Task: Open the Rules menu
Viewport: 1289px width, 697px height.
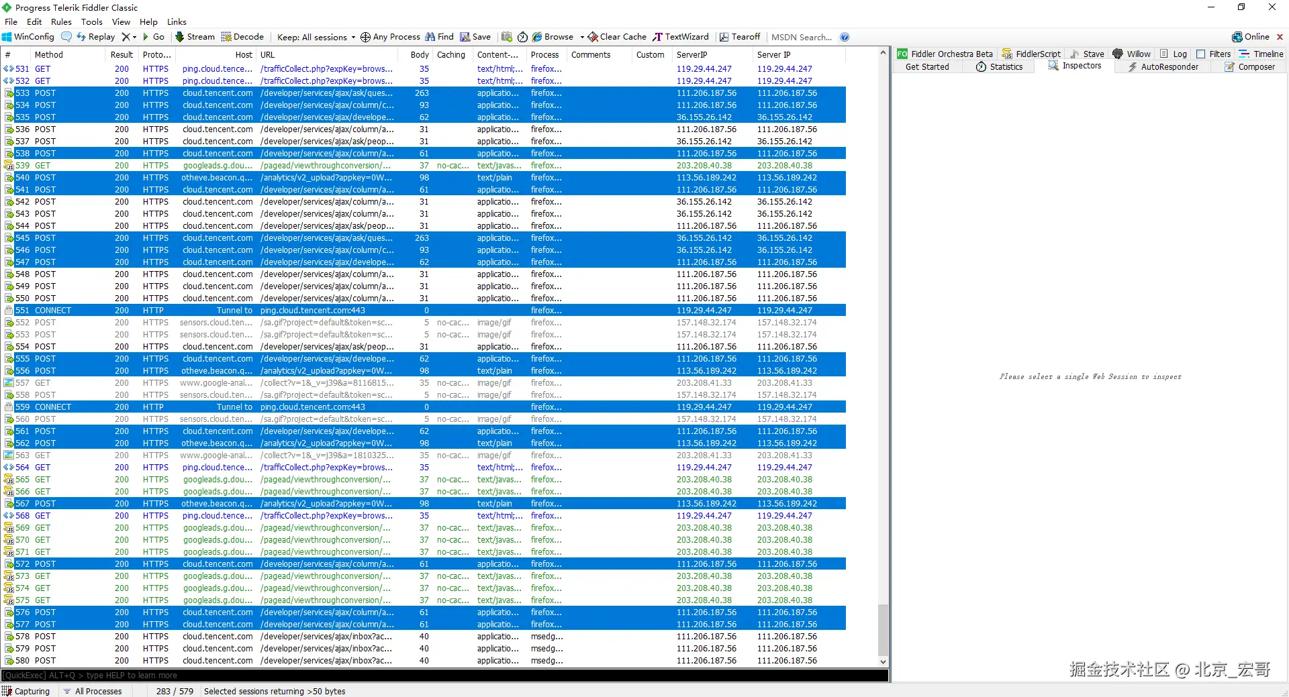Action: point(61,21)
